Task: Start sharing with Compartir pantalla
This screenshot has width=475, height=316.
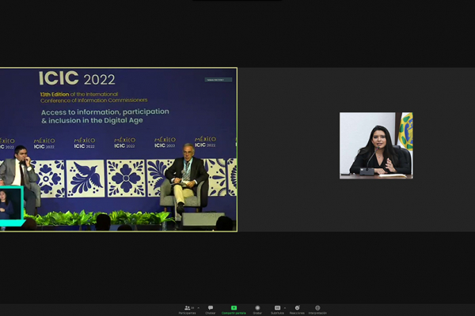Action: click(x=234, y=310)
